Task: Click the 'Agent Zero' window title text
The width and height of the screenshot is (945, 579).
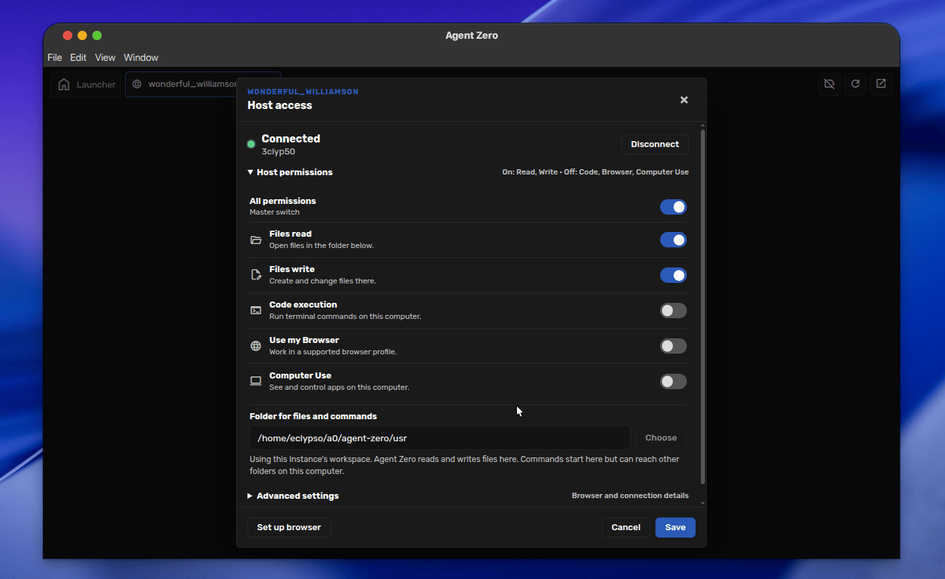Action: click(x=471, y=35)
